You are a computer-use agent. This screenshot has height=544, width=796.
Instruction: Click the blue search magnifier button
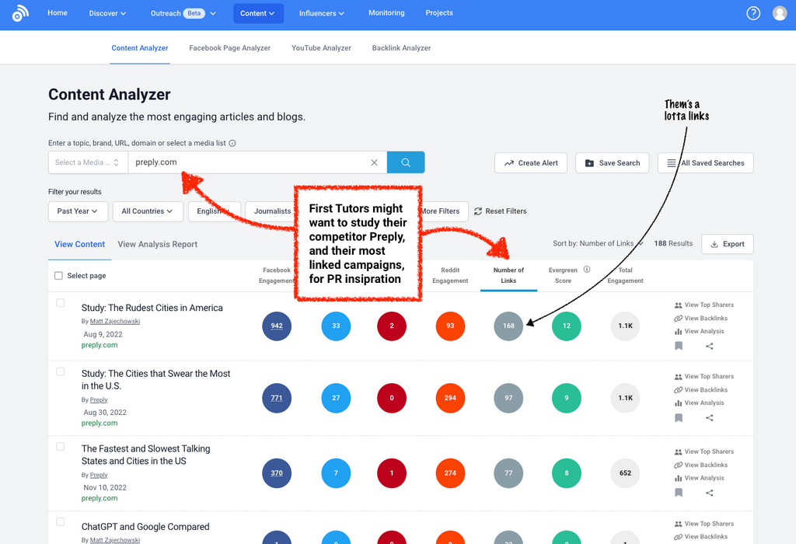[406, 162]
